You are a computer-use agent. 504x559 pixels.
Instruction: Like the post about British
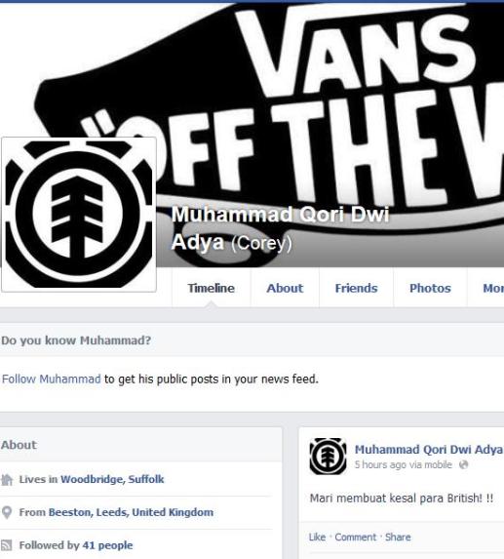317,537
